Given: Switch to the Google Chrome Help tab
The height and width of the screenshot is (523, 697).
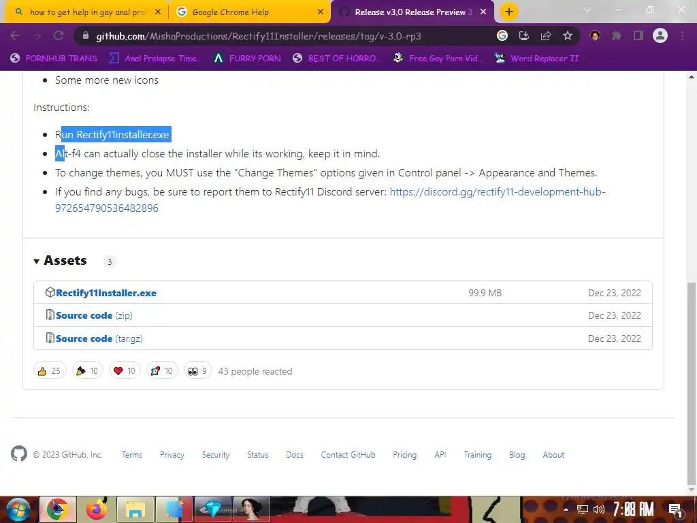Looking at the screenshot, I should click(250, 12).
